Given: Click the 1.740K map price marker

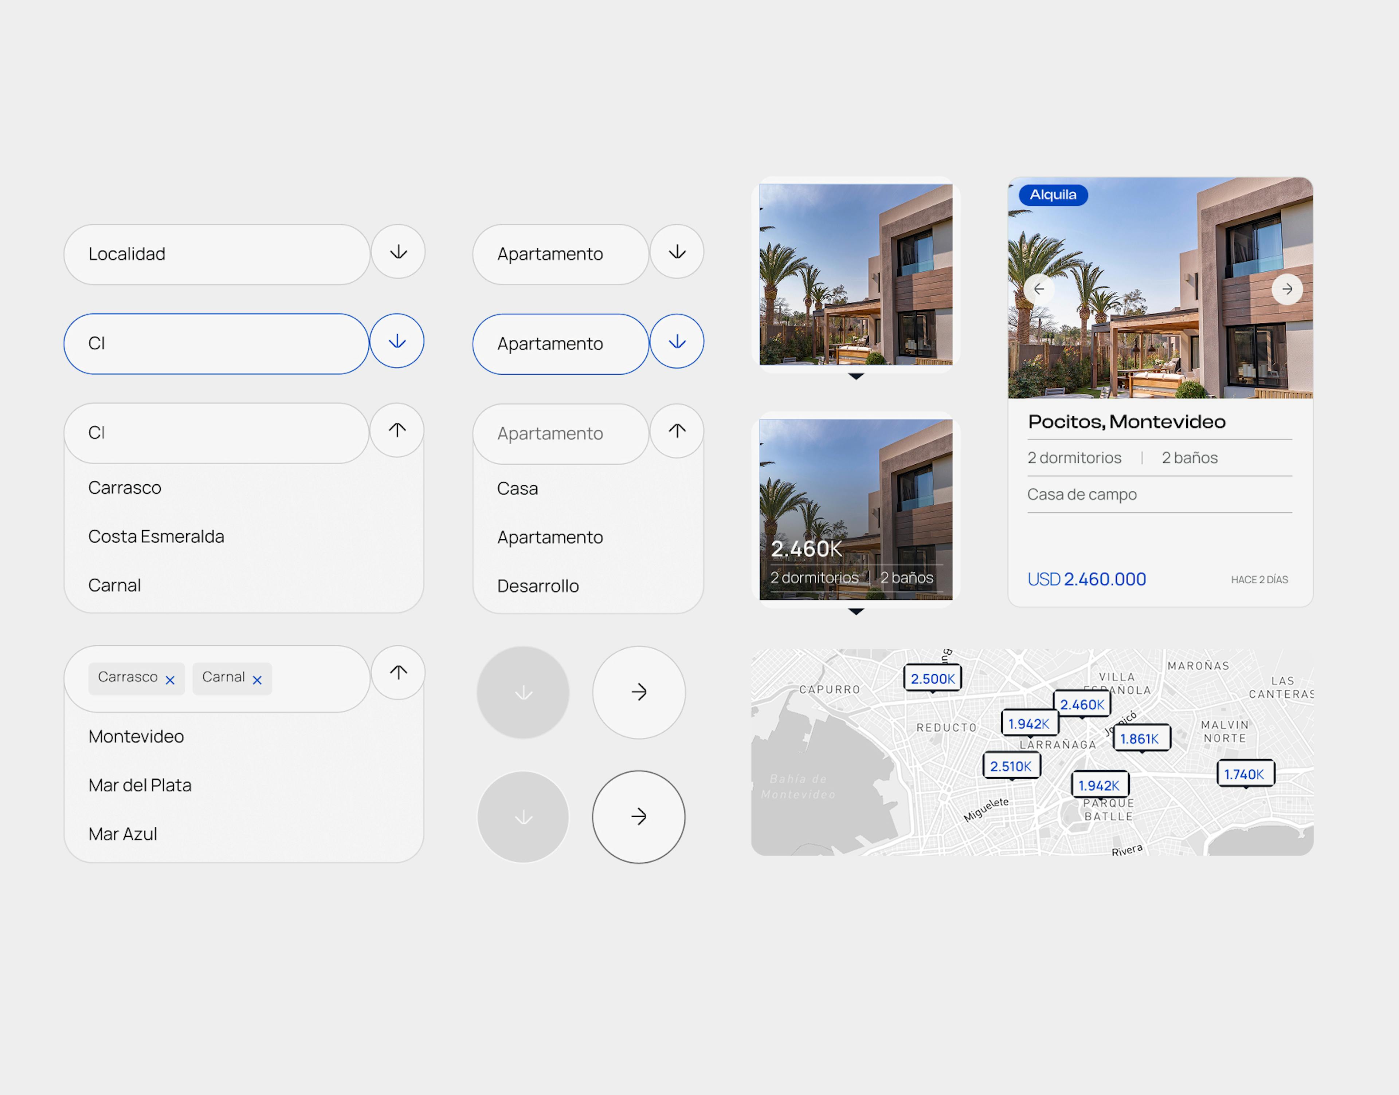Looking at the screenshot, I should point(1246,774).
